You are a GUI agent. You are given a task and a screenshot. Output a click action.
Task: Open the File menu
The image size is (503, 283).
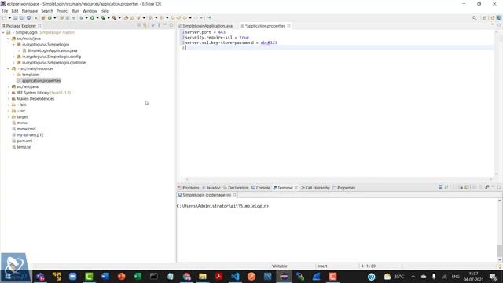[x=5, y=11]
